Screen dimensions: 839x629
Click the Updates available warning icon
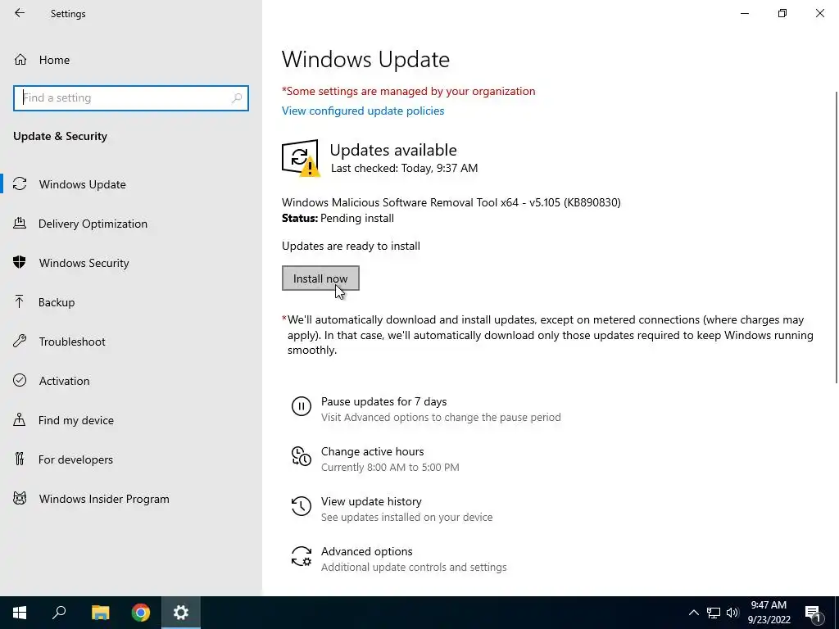coord(300,158)
